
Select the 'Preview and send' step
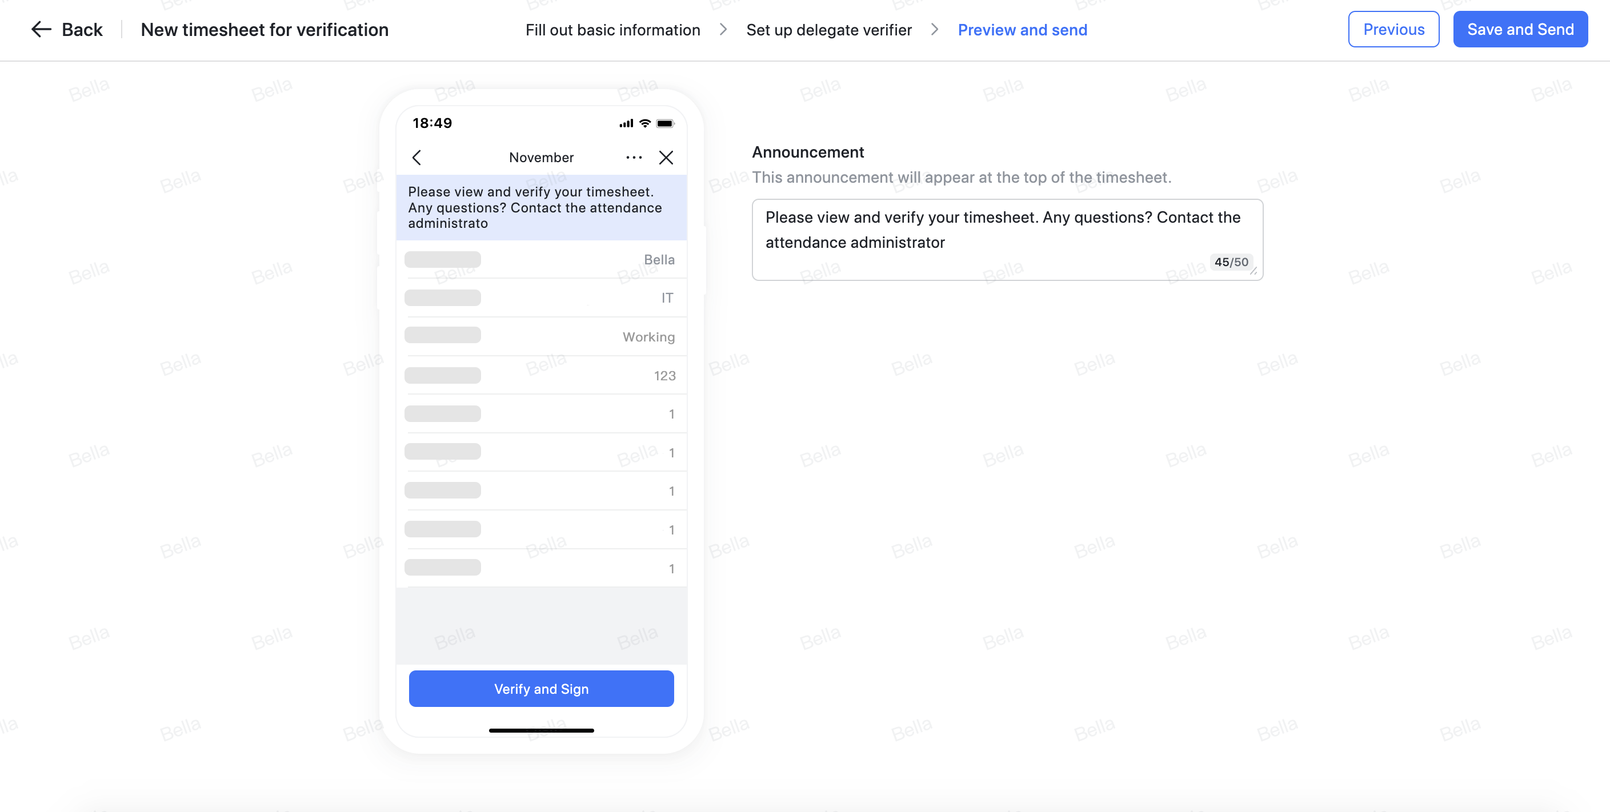1023,29
